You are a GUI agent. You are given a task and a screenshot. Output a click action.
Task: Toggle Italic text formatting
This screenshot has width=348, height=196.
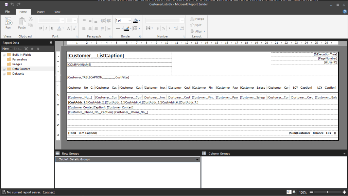tap(47, 28)
